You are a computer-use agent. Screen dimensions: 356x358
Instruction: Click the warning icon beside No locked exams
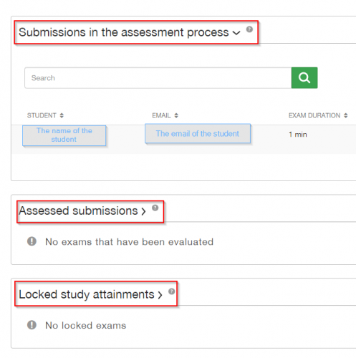click(32, 325)
